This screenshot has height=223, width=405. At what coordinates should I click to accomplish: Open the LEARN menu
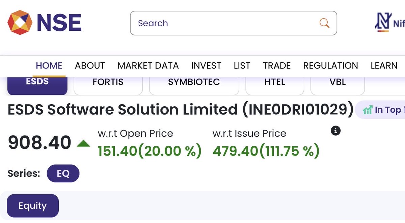point(384,65)
